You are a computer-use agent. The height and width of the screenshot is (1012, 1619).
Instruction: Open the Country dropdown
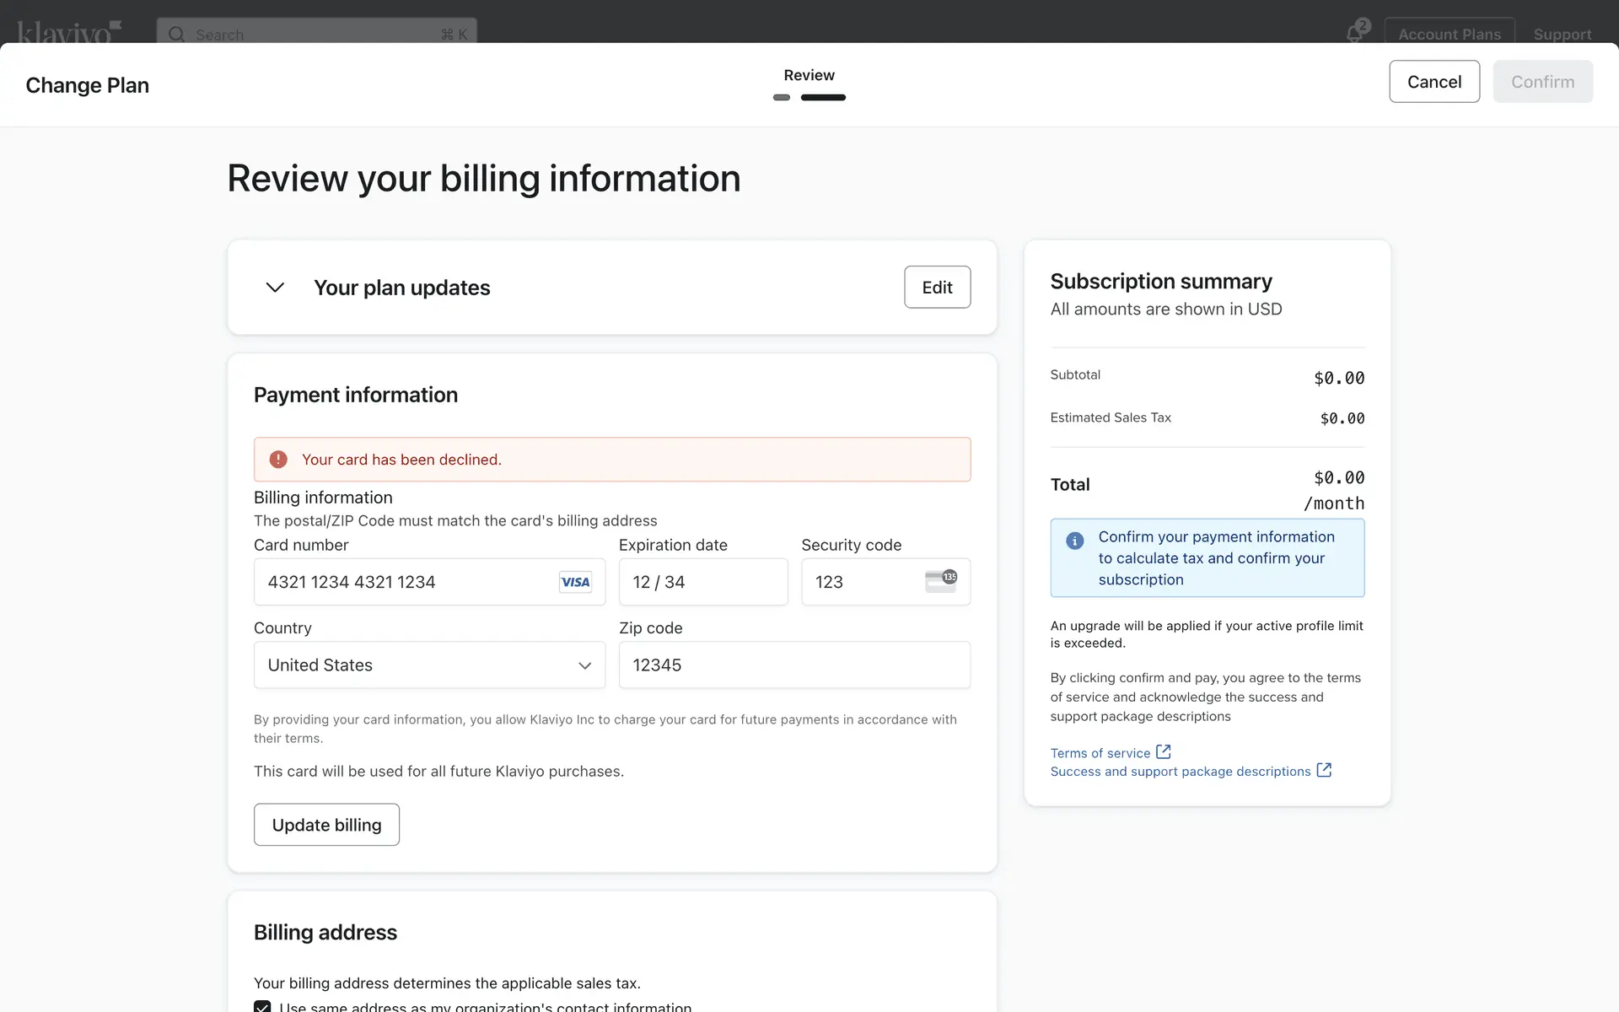tap(429, 665)
